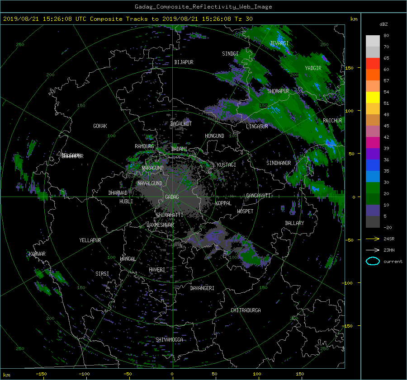This screenshot has width=407, height=380.
Task: Click the dBZ legend heading
Action: 383,24
